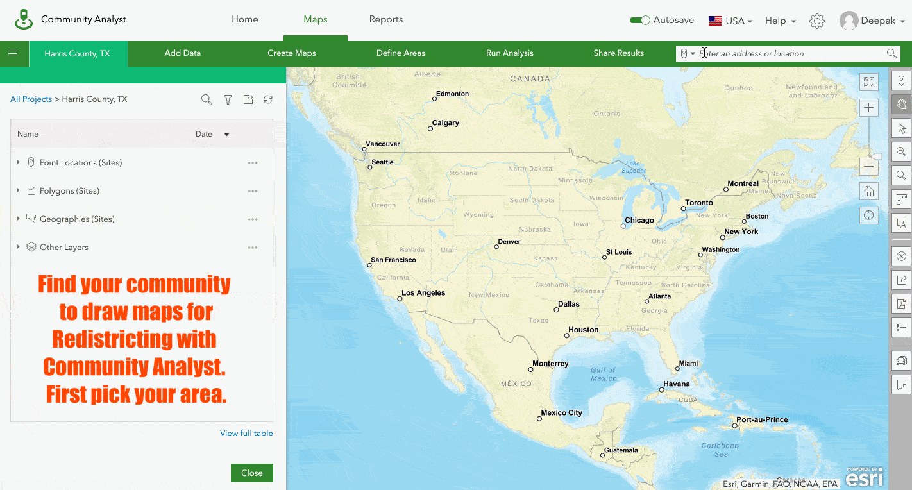Click the share/export project icon
The image size is (912, 490).
pos(248,99)
